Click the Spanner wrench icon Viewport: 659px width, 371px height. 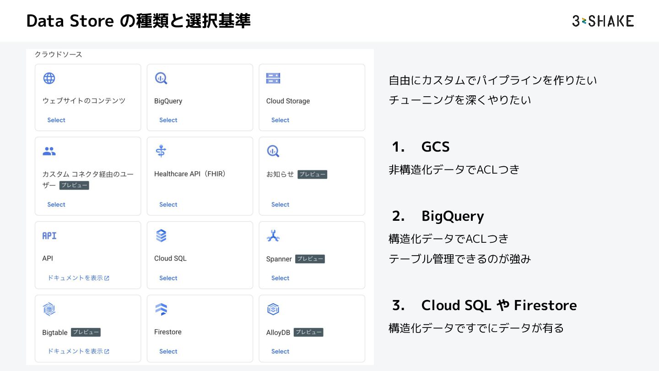(x=273, y=236)
